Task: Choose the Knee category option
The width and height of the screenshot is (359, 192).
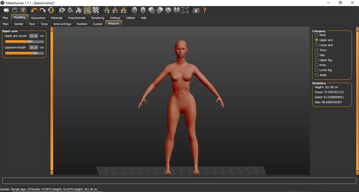Action: (316, 65)
